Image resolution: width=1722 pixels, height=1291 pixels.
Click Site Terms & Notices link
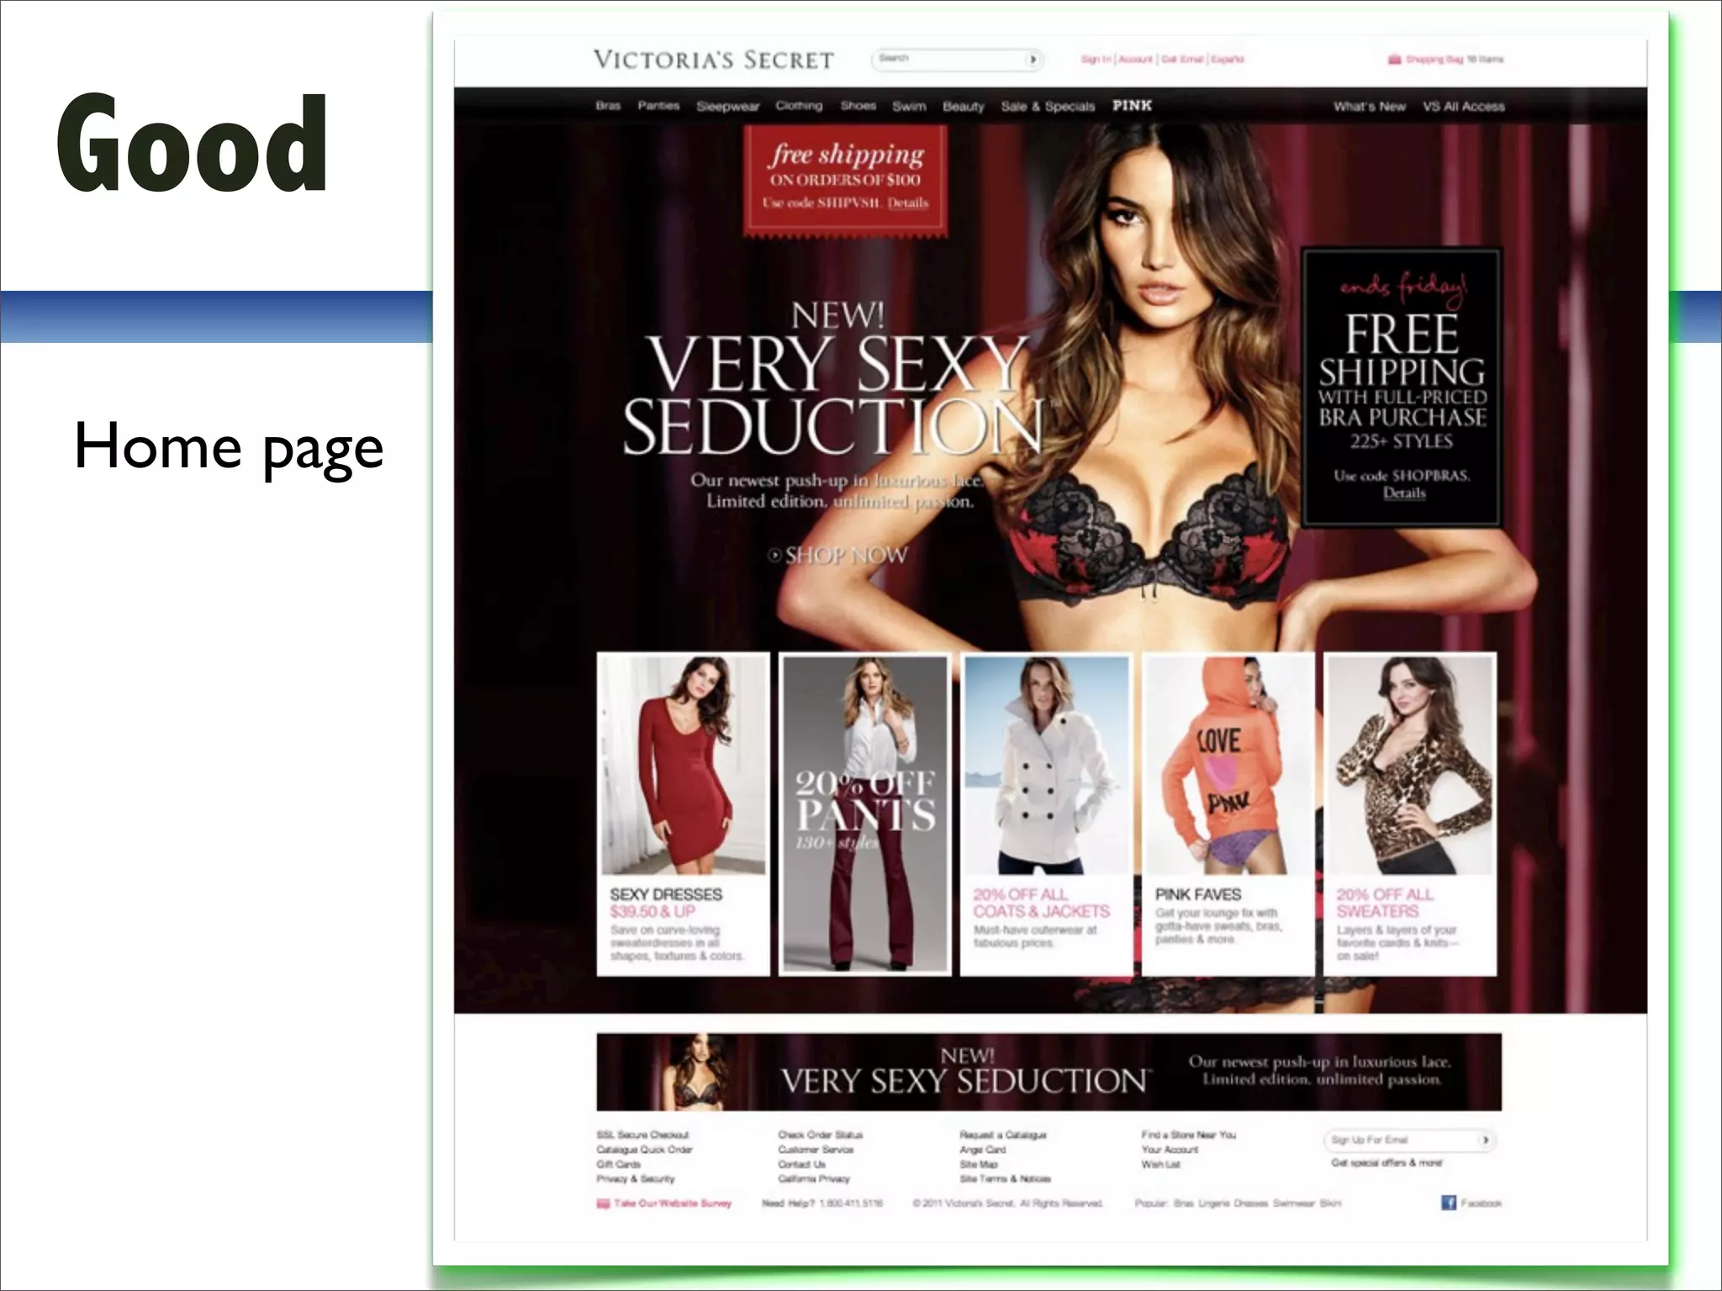pyautogui.click(x=1005, y=1179)
